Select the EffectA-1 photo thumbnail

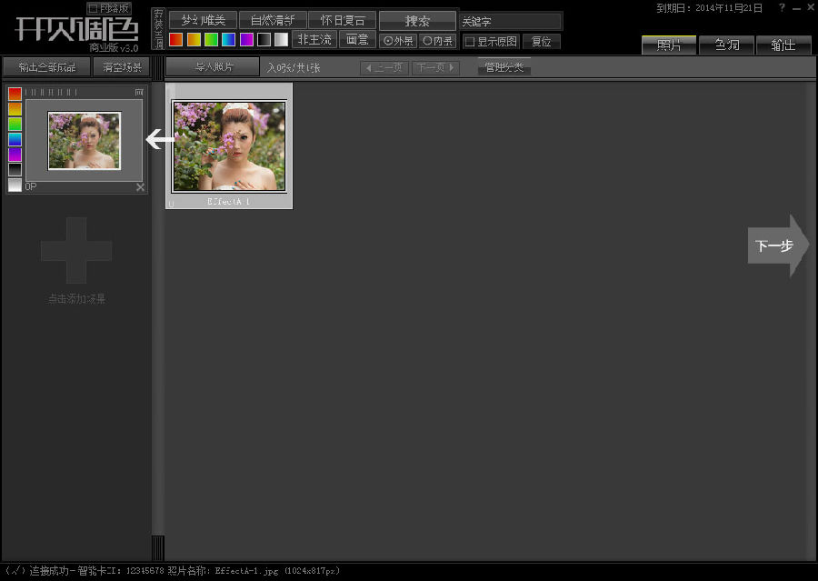pos(229,145)
